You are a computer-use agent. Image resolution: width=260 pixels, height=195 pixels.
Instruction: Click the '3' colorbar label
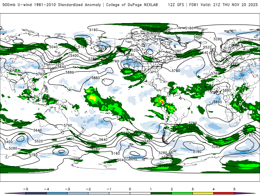[192, 189]
